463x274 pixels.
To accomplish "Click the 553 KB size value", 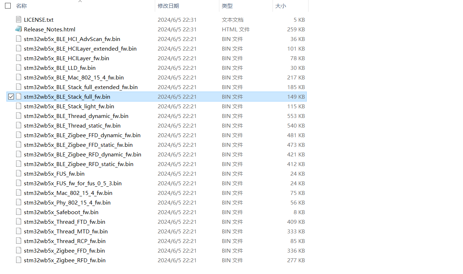I will [x=296, y=116].
